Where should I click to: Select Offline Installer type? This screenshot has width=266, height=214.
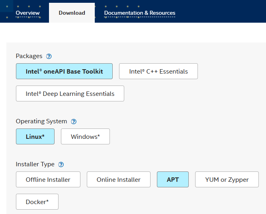coord(48,179)
